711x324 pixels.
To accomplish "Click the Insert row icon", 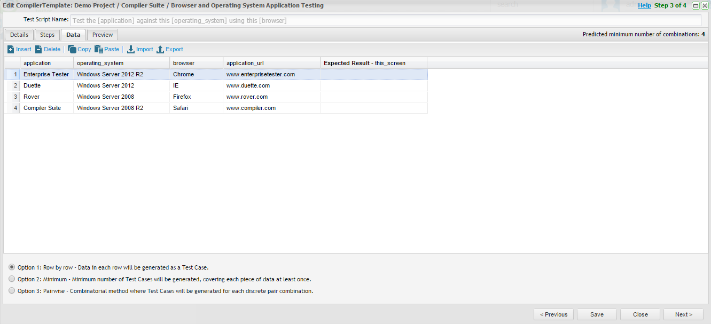I will point(11,49).
